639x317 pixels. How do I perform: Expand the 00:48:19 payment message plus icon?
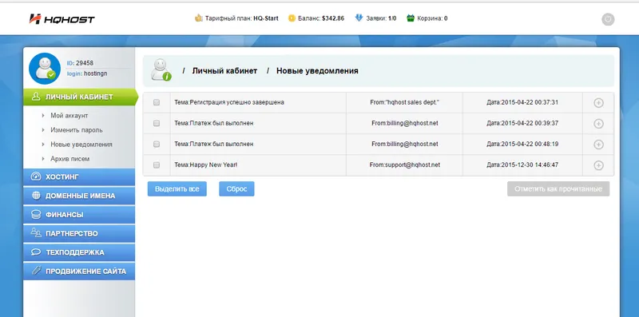click(x=598, y=145)
